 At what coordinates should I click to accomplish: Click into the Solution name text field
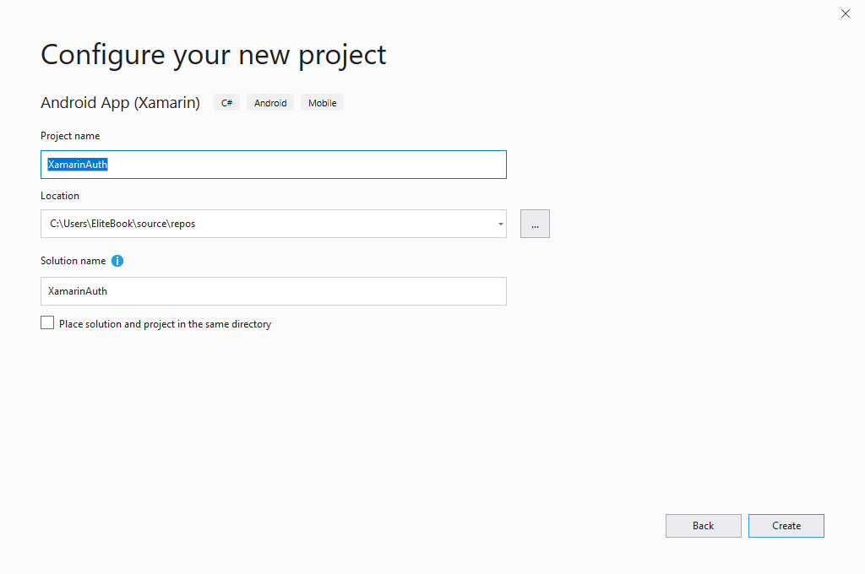pos(273,291)
